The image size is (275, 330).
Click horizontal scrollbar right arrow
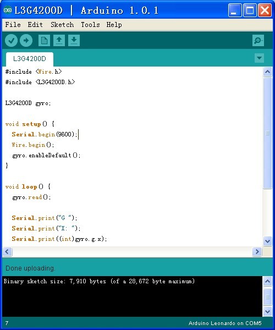coord(257,251)
